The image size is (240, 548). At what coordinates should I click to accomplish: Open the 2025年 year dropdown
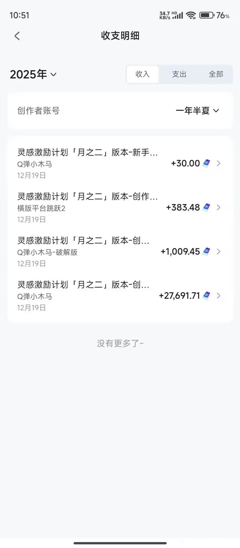[33, 74]
